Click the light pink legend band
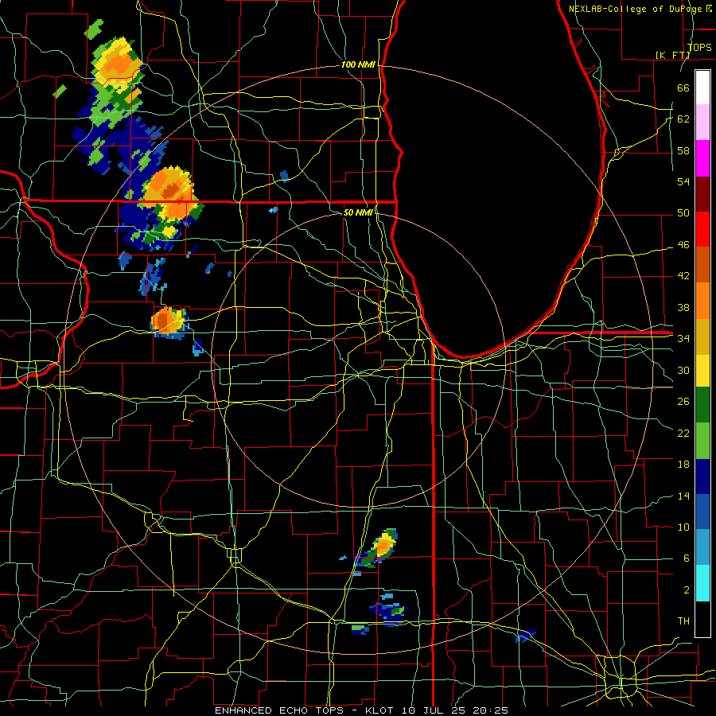This screenshot has height=716, width=716. point(702,123)
